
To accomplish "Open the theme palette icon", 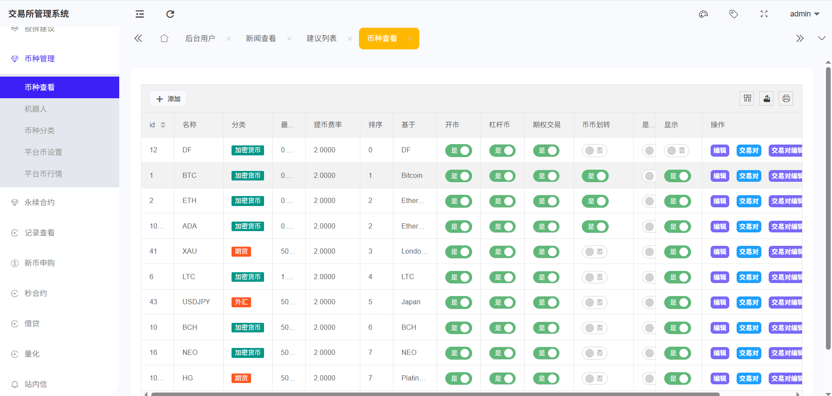I will [x=703, y=14].
